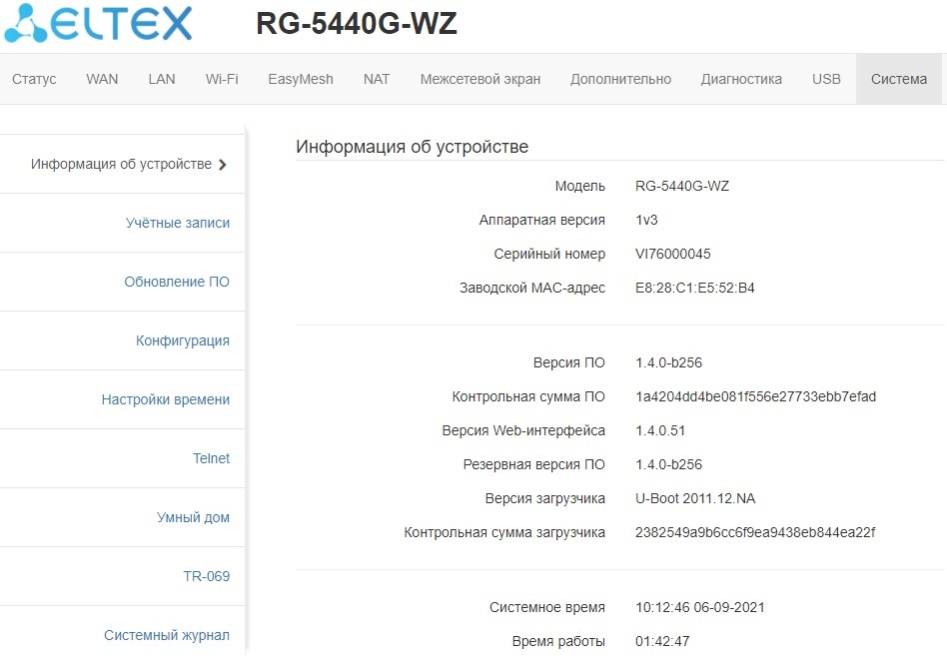Click serial number VI76000045
The height and width of the screenshot is (661, 947).
[673, 254]
